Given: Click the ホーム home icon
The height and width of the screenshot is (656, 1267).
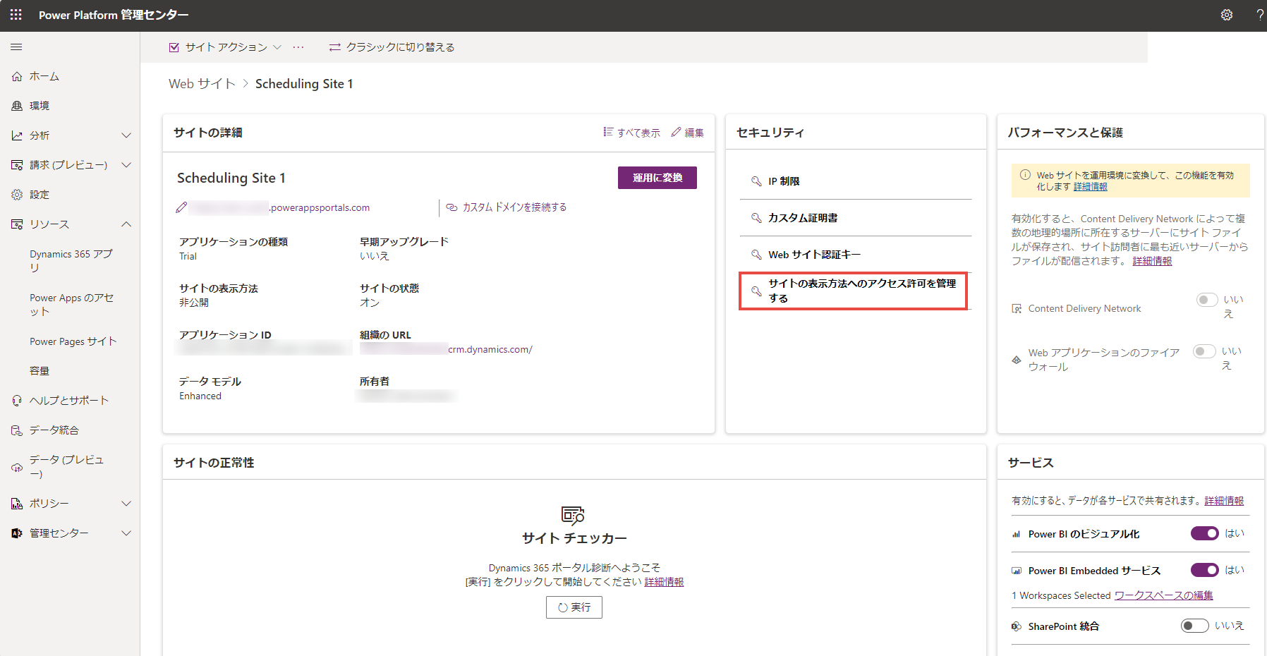Looking at the screenshot, I should click(x=17, y=76).
